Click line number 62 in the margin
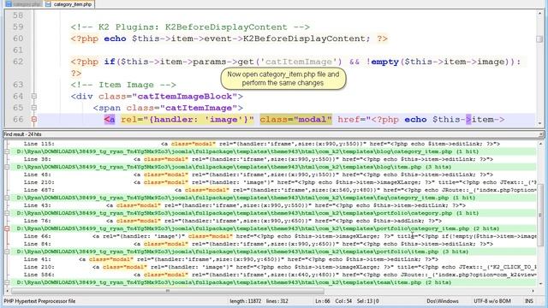The width and height of the screenshot is (548, 308). (x=18, y=62)
